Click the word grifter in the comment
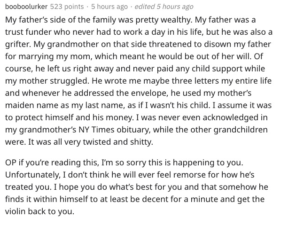 [x=18, y=44]
